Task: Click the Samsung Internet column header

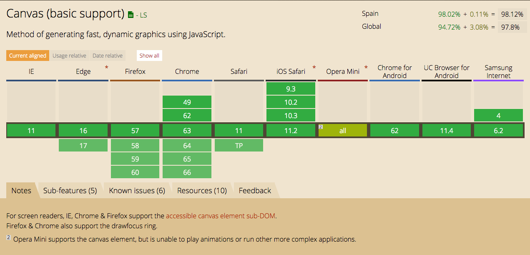Action: click(x=498, y=71)
